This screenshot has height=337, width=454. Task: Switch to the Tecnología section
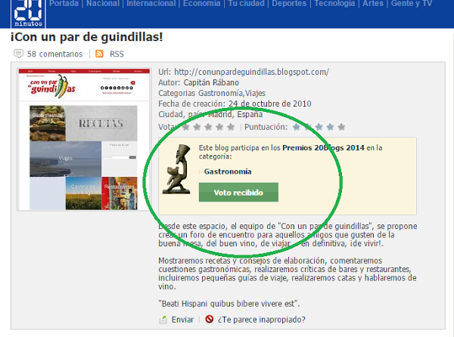pyautogui.click(x=334, y=4)
